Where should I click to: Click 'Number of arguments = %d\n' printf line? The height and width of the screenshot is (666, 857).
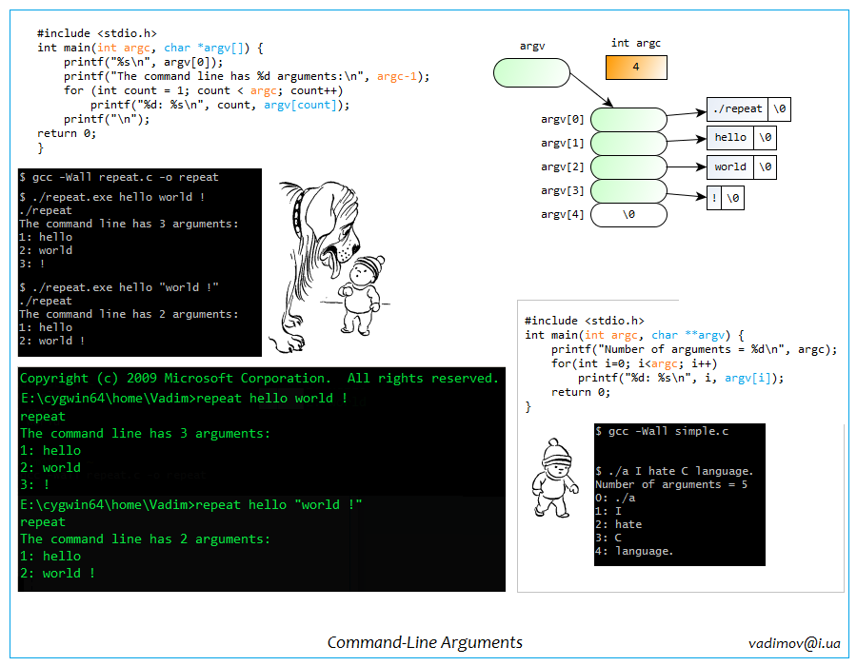point(694,349)
